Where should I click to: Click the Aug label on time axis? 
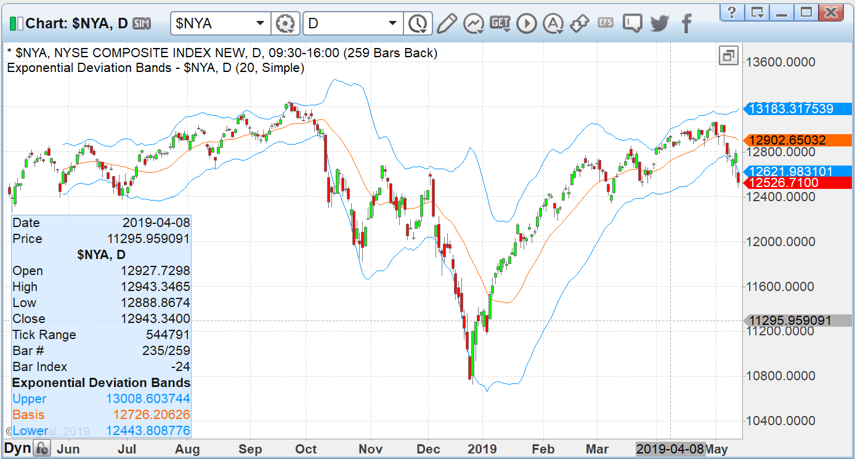(187, 449)
